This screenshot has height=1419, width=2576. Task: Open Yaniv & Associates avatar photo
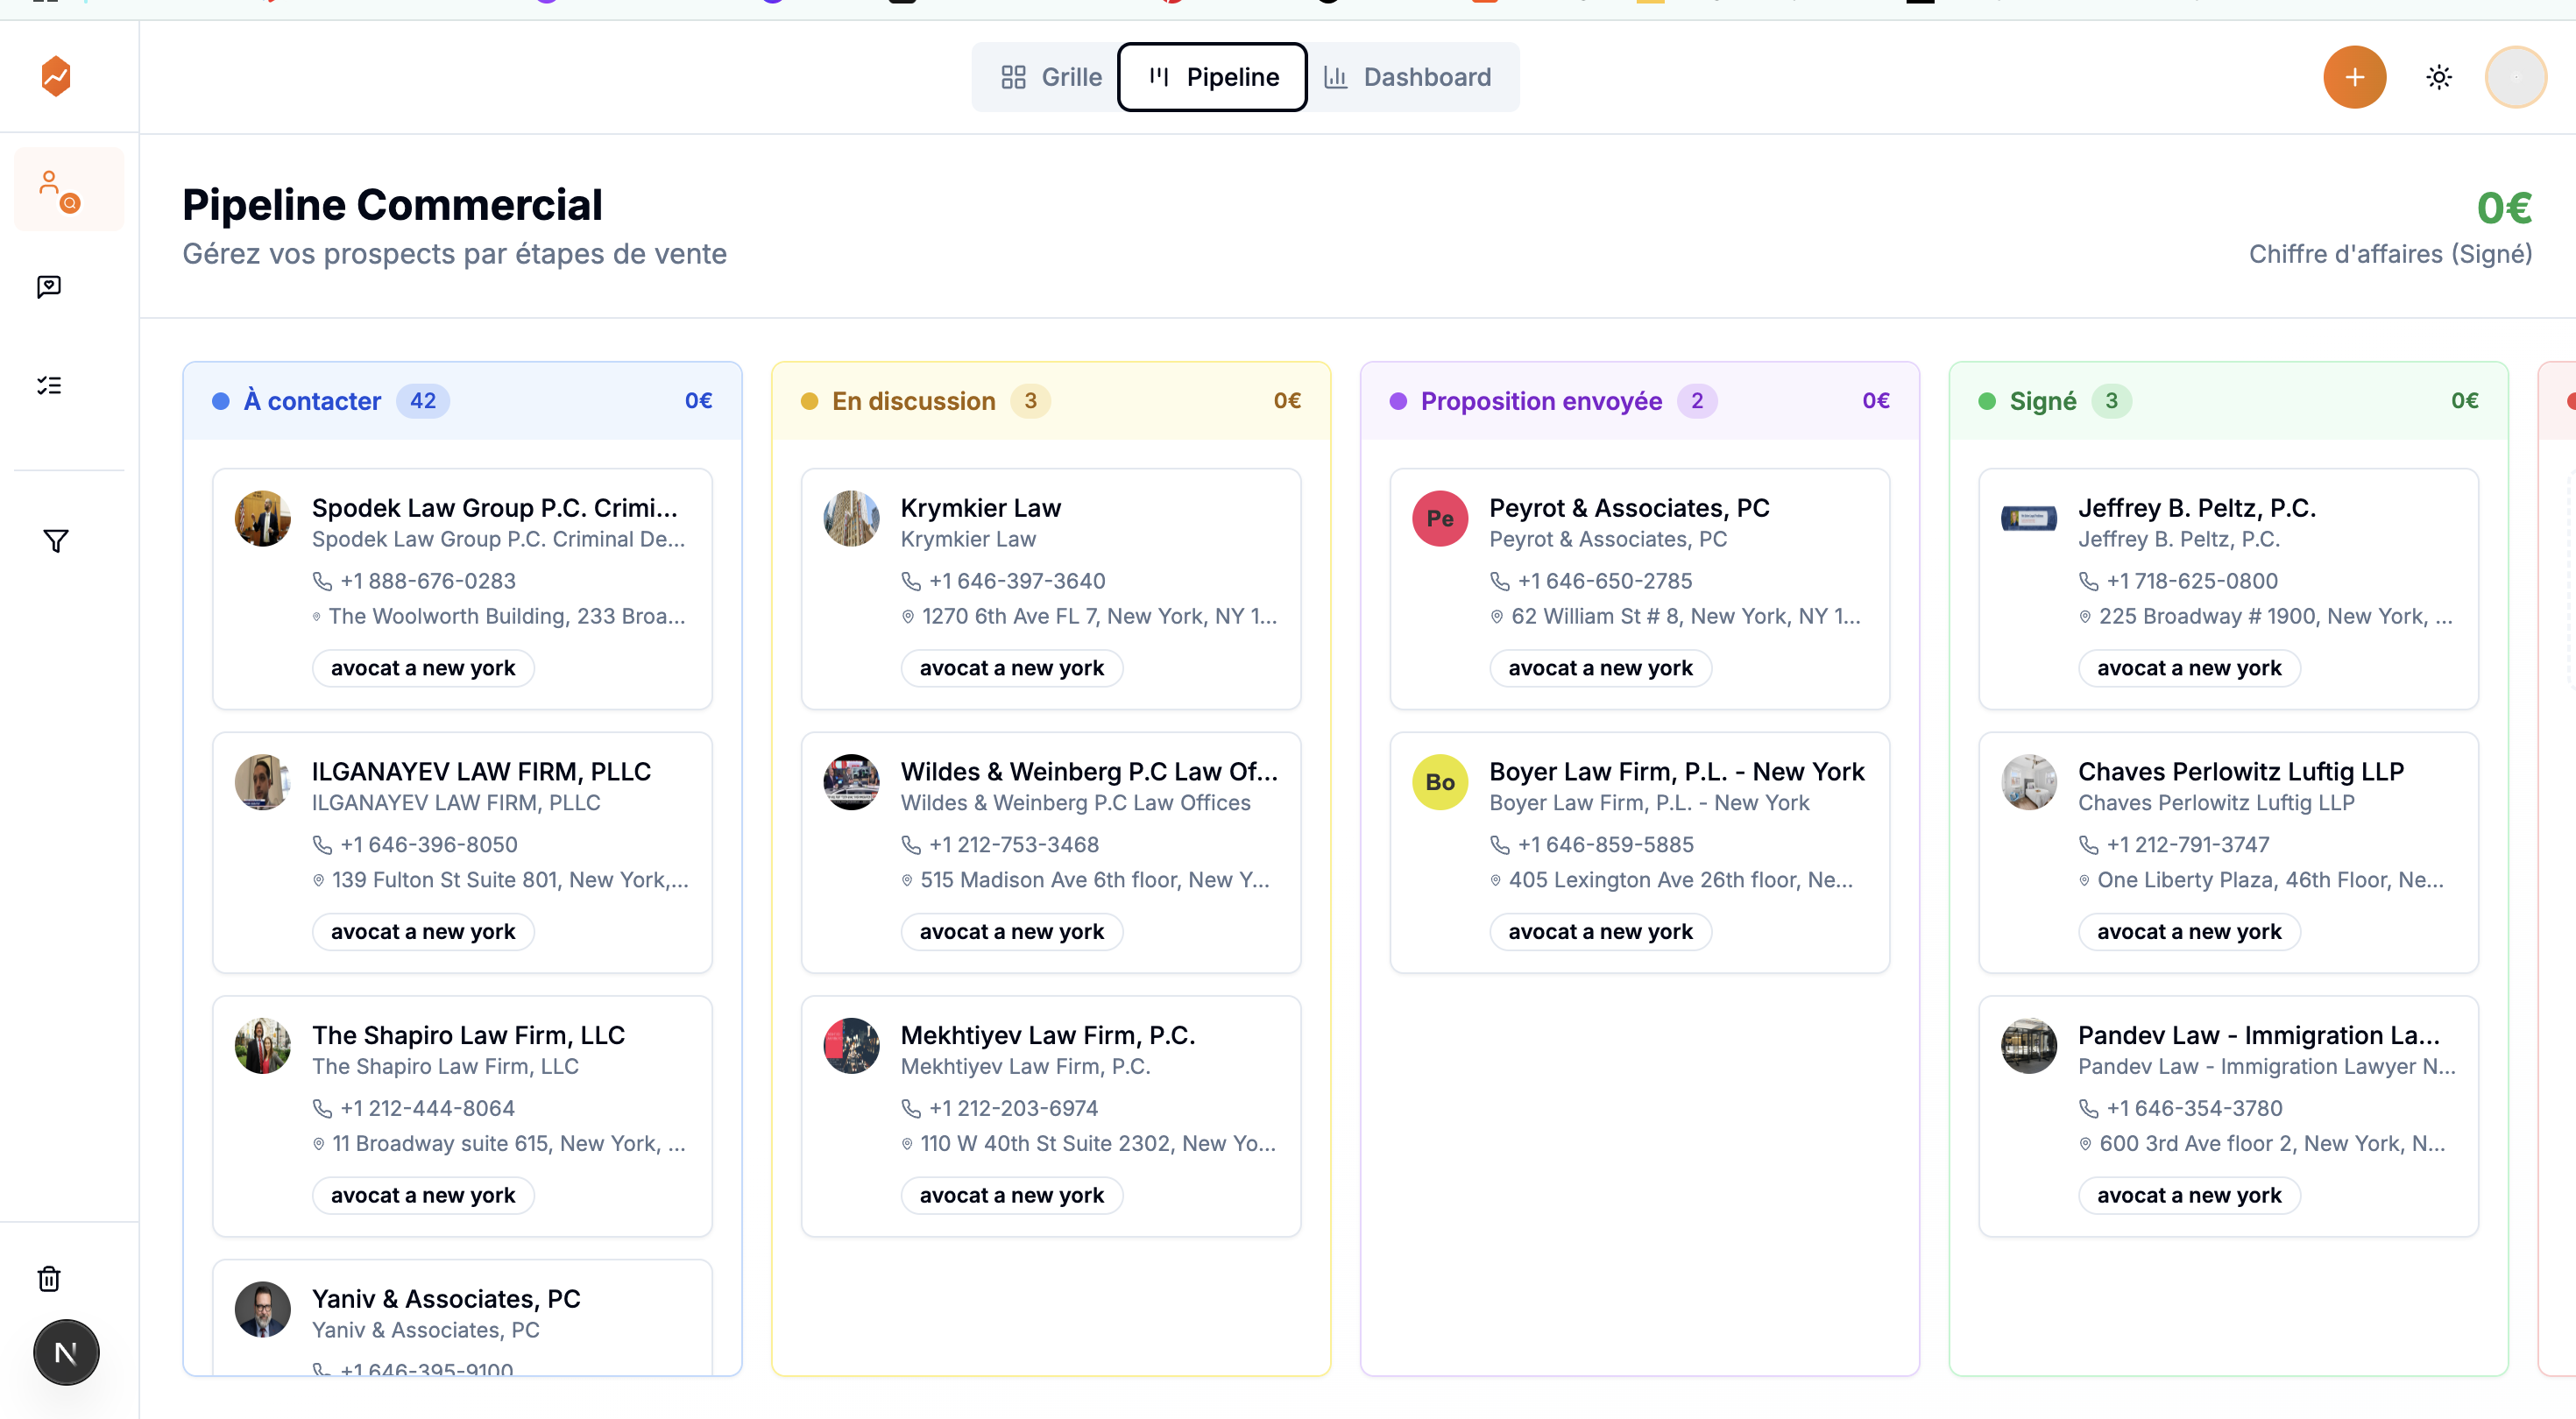point(263,1310)
